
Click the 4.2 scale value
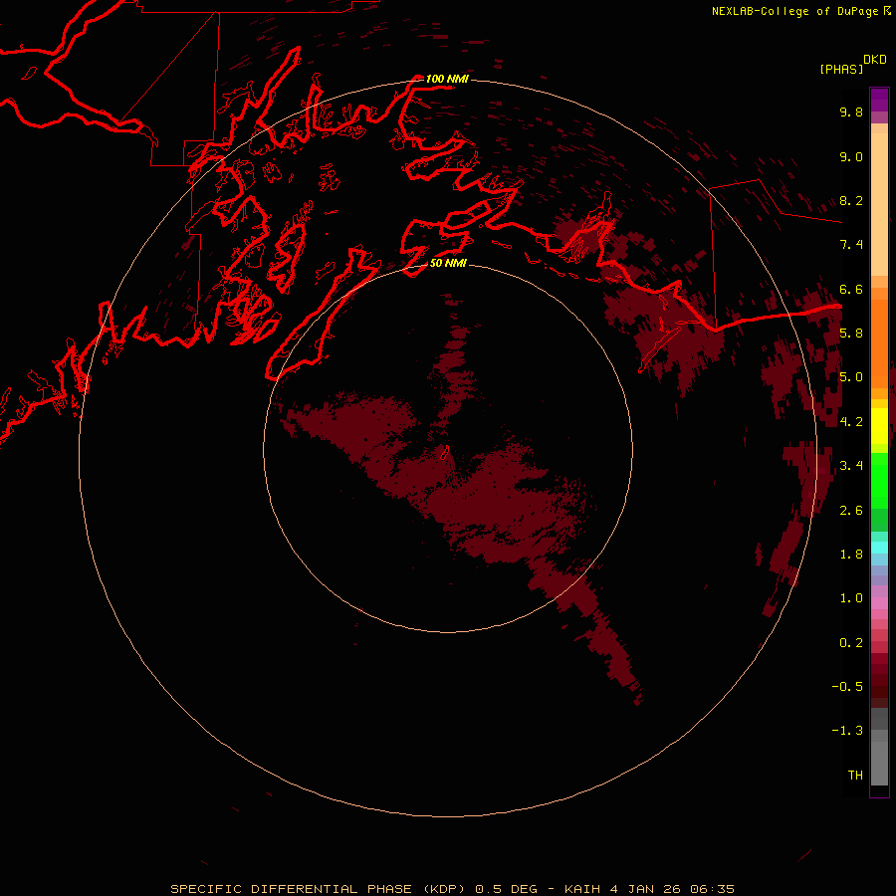click(x=851, y=422)
